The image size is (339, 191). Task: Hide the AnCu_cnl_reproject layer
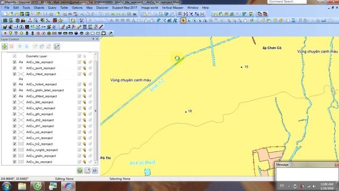click(x=14, y=138)
